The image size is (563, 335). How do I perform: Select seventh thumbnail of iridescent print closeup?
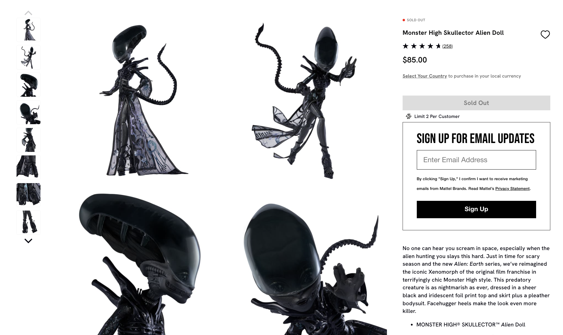(28, 195)
